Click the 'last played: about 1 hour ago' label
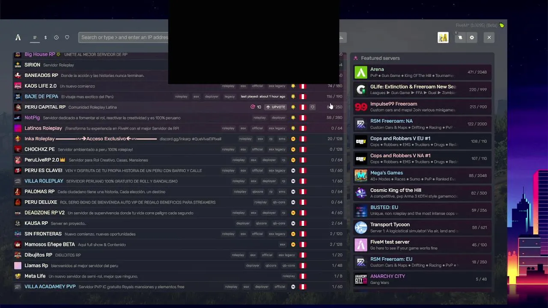This screenshot has height=308, width=548. click(263, 97)
